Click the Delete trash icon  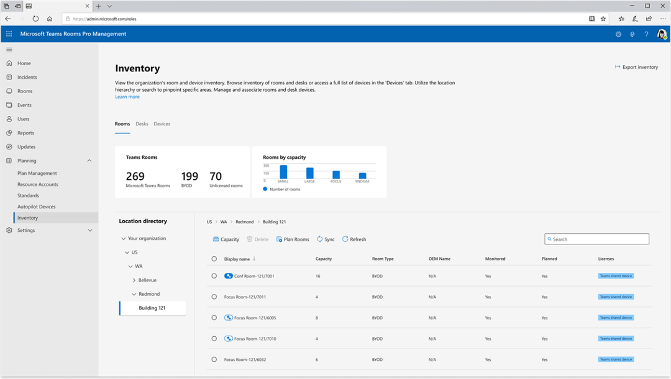pos(250,239)
